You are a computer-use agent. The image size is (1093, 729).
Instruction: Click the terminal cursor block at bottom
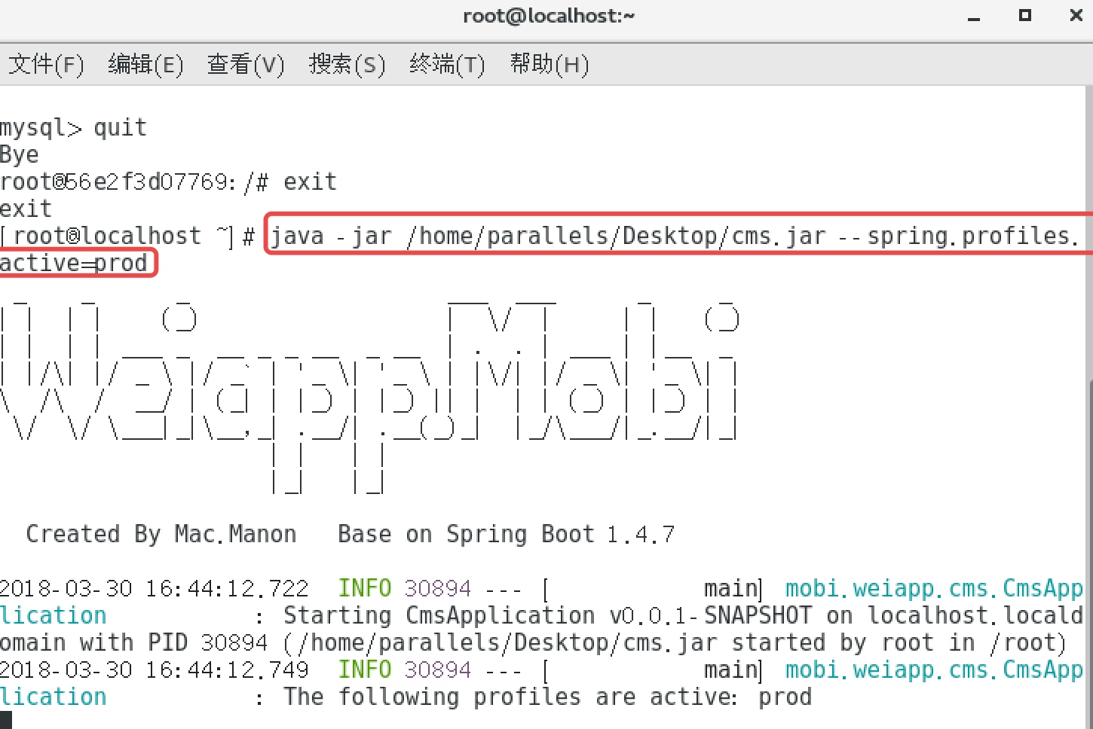point(6,721)
